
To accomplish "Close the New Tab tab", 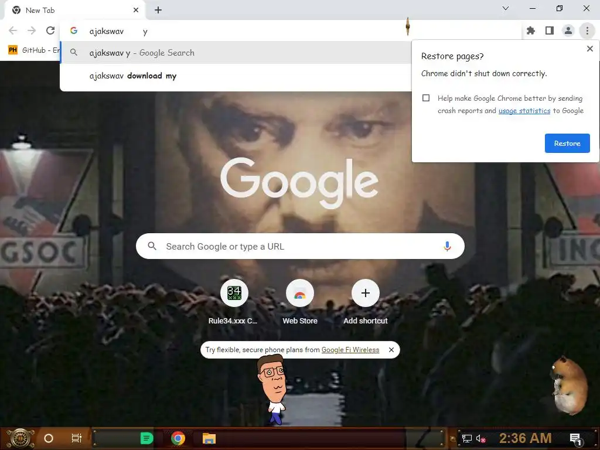I will pos(136,10).
